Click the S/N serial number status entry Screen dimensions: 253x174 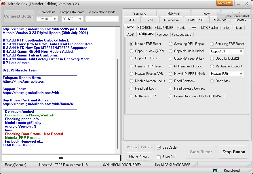click(x=122, y=165)
